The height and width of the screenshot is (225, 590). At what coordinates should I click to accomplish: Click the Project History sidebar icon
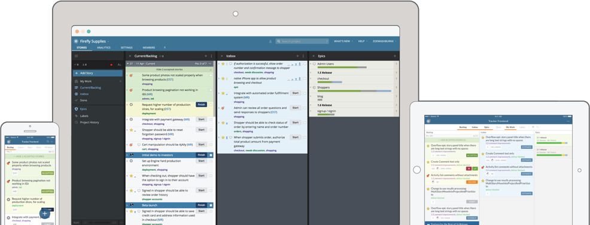tap(77, 122)
